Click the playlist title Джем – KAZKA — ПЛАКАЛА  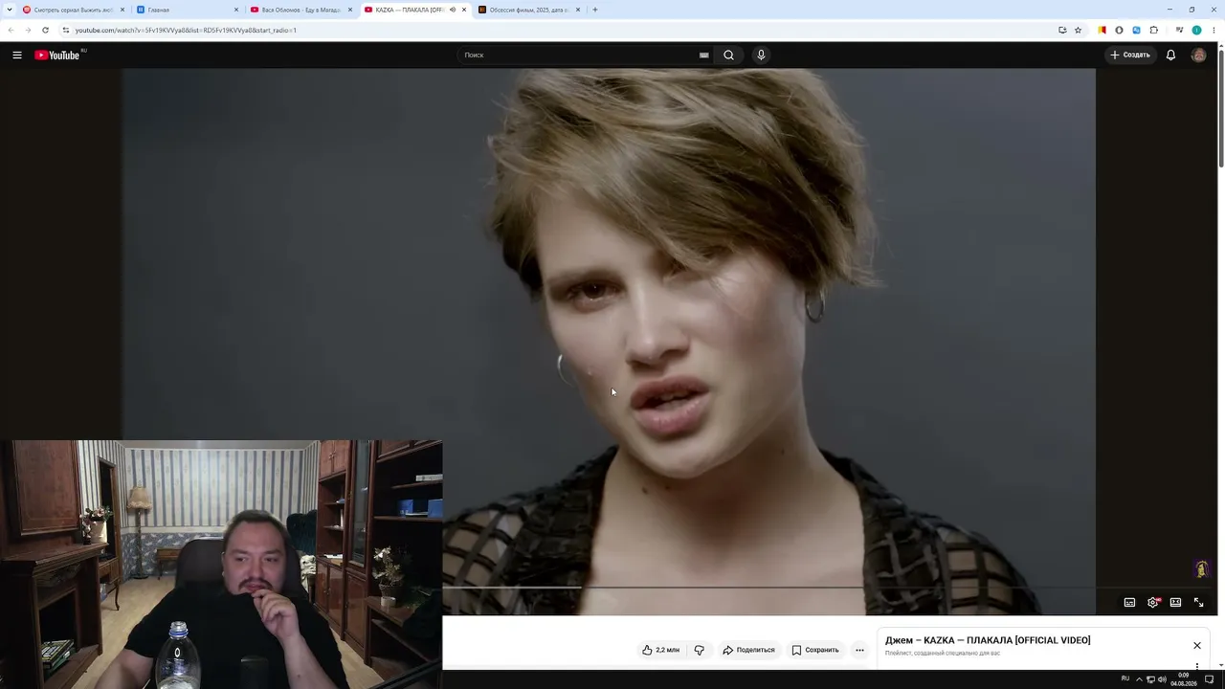(988, 640)
